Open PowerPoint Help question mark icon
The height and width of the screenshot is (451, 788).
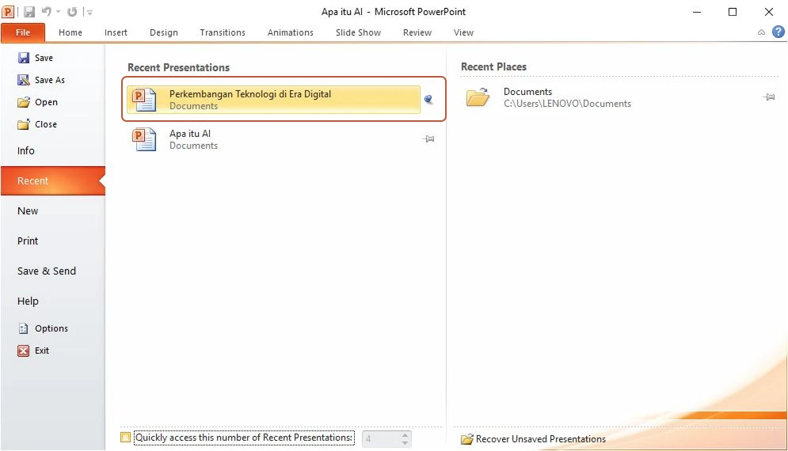[778, 32]
